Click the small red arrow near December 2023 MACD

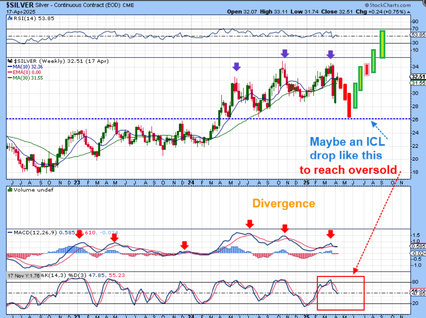pos(184,245)
